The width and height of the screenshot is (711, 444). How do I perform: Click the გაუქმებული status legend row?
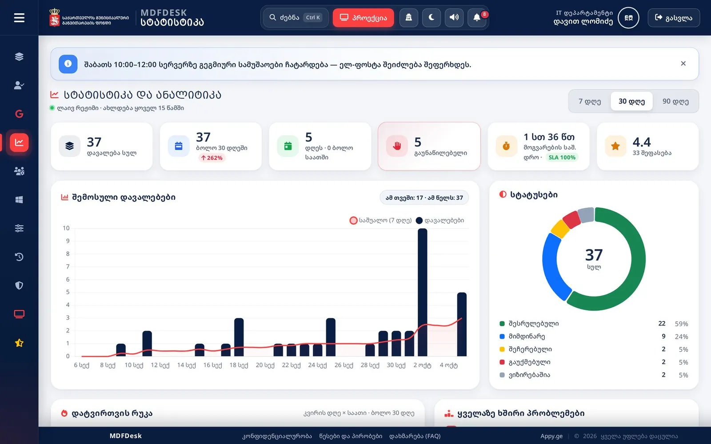coord(594,362)
